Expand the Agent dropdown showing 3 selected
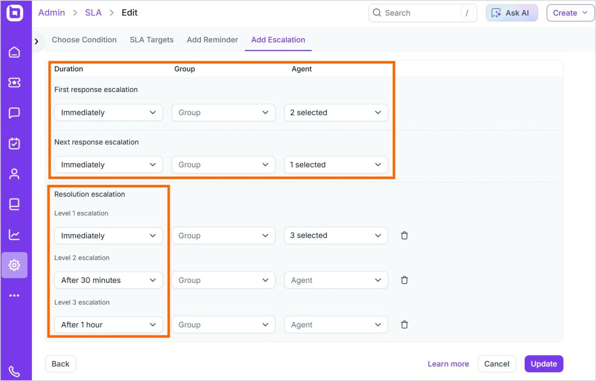 (335, 235)
